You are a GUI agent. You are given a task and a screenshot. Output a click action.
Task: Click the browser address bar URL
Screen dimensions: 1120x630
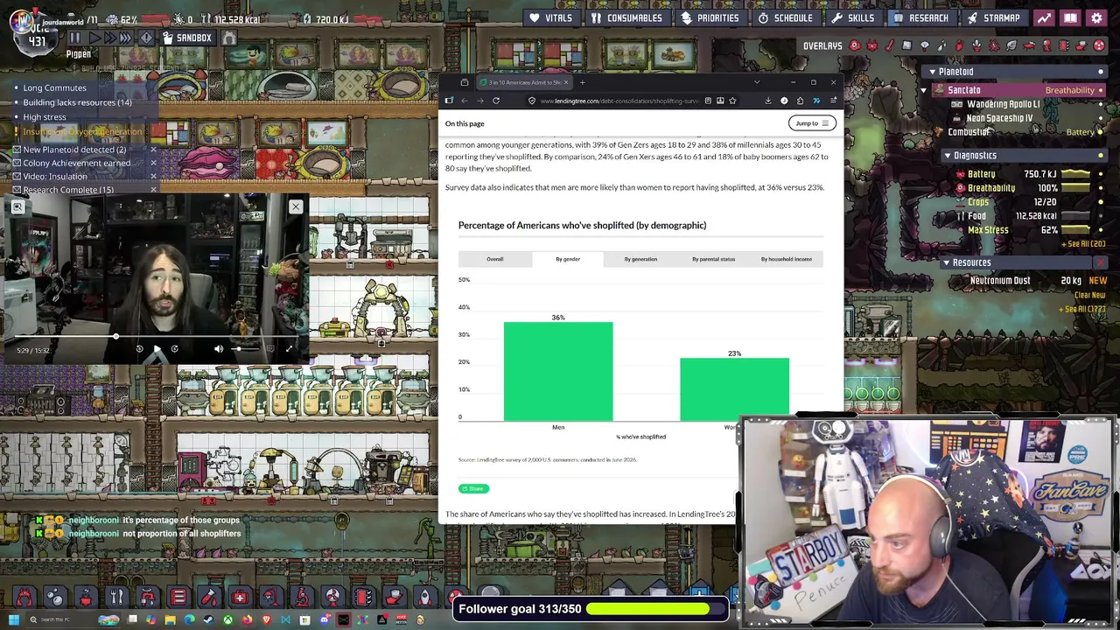(x=619, y=101)
